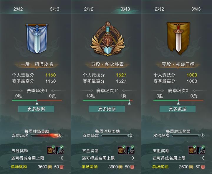
Task: Click the win-loss bar marker in middle panel
Action: point(129,102)
